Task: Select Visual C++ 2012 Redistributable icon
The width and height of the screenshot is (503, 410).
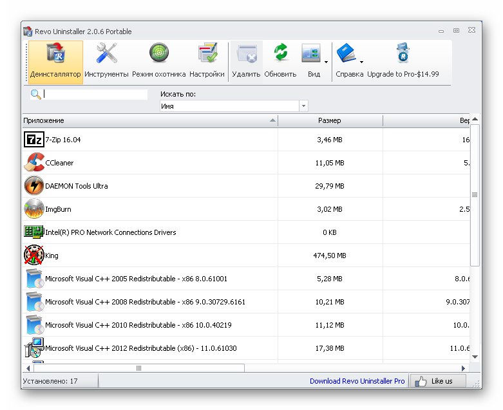Action: pyautogui.click(x=34, y=348)
